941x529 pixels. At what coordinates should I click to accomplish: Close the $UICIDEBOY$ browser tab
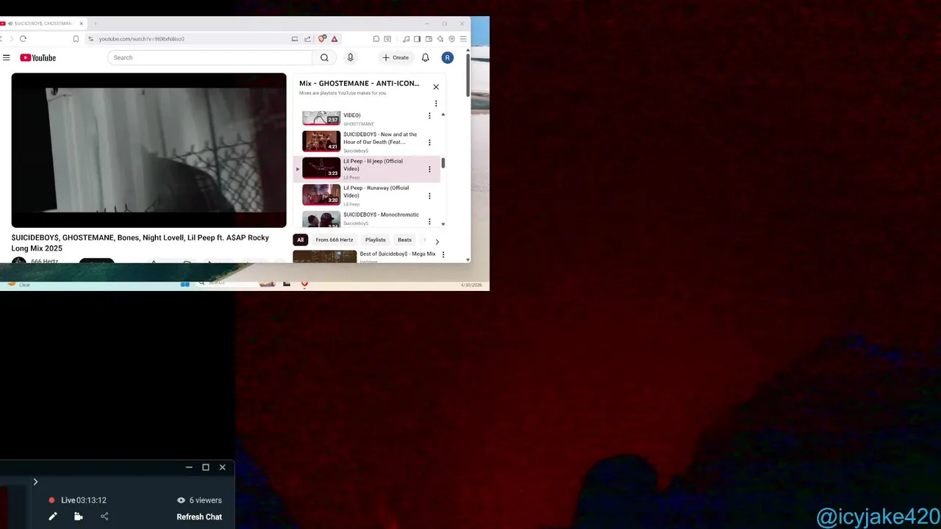[x=81, y=24]
